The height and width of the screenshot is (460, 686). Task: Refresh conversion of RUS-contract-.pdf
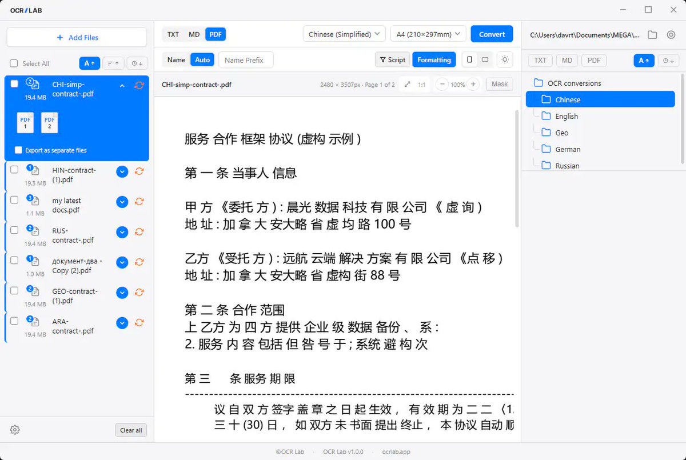(139, 231)
